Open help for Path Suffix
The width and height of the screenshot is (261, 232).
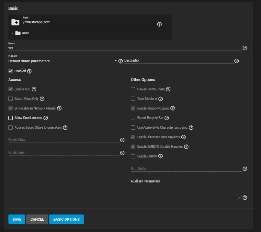(245, 169)
